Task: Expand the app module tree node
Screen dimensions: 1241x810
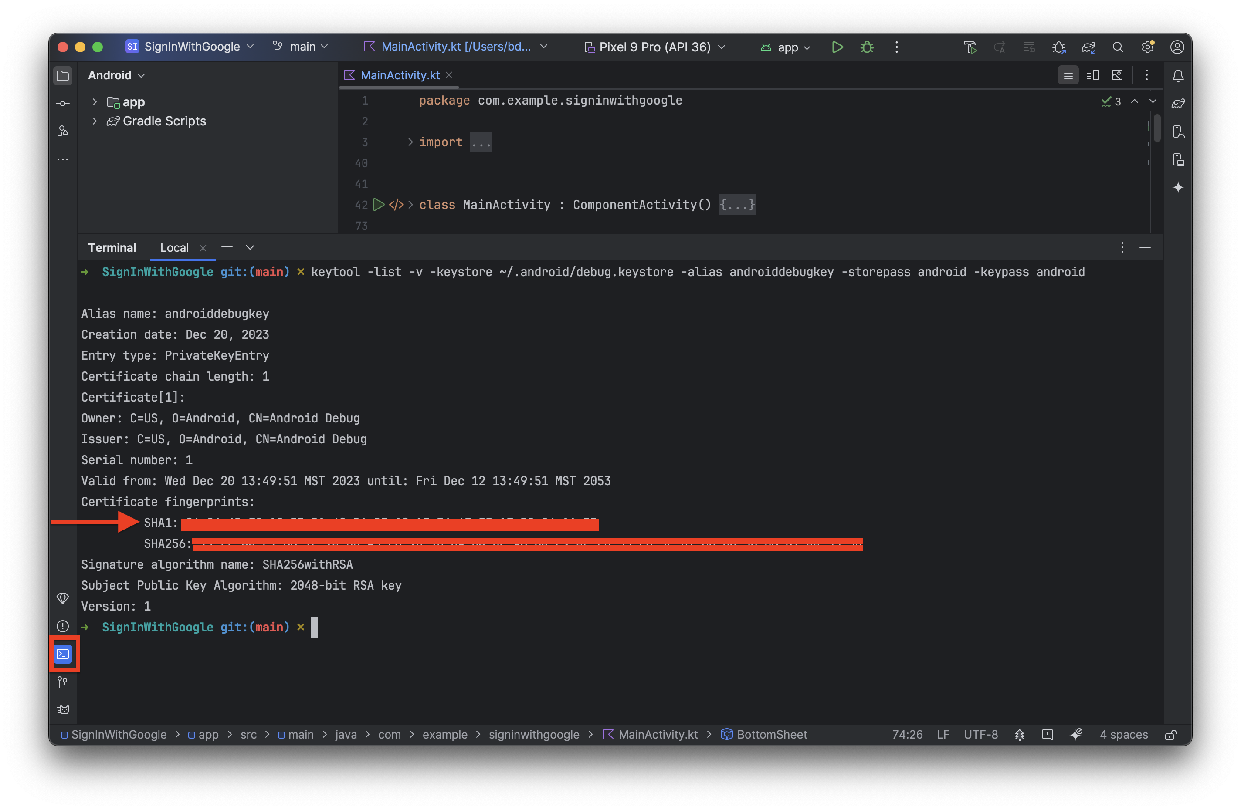Action: pyautogui.click(x=95, y=101)
